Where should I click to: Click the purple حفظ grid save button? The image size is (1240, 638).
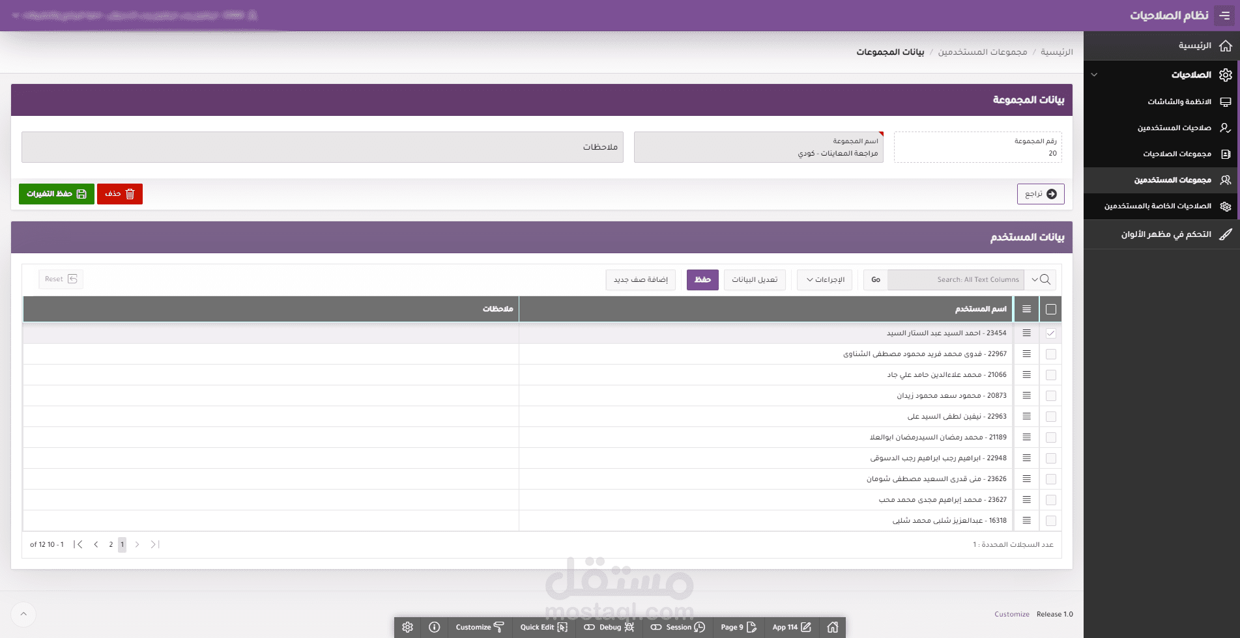pos(702,280)
